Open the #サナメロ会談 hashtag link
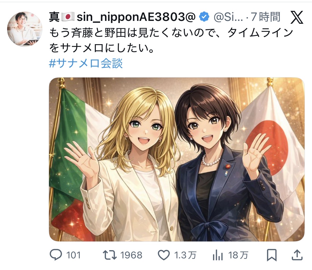The width and height of the screenshot is (312, 270). pos(86,63)
